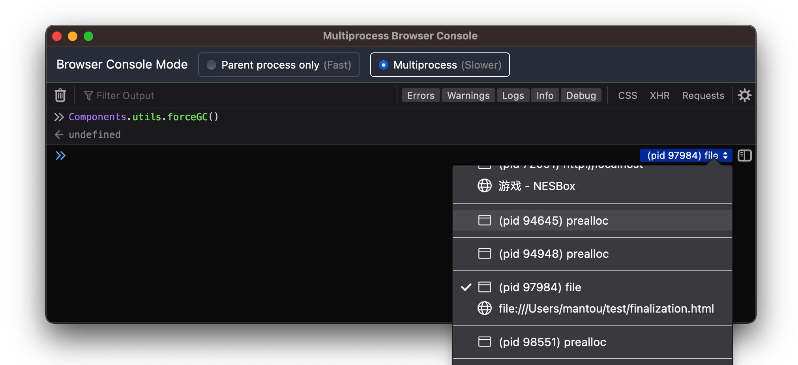
Task: Click window icon for pid 97984
Action: (x=485, y=287)
